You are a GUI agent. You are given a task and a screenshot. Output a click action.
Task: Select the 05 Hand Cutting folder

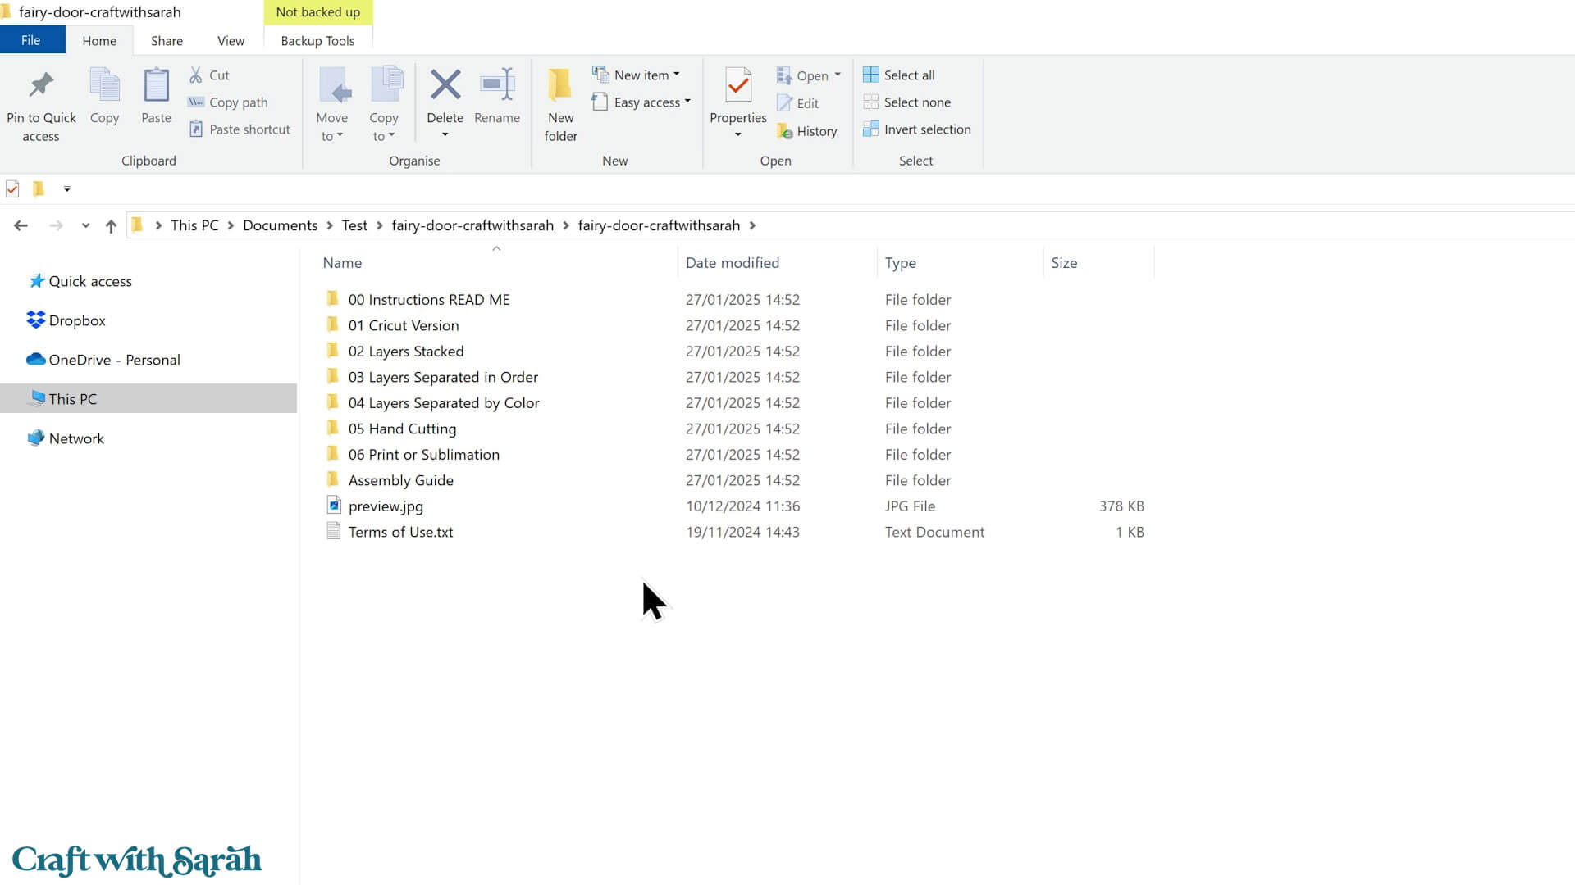coord(402,429)
